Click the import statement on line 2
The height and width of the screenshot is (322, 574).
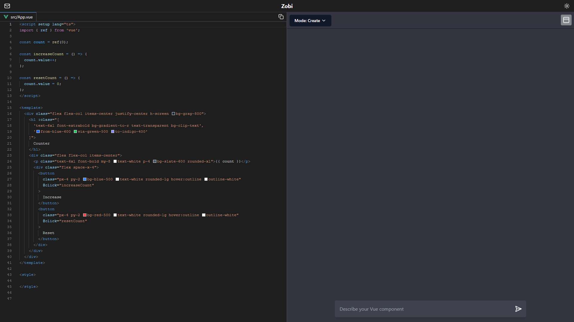click(x=50, y=30)
